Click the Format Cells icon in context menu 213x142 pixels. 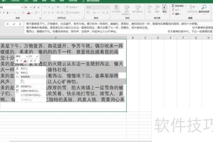point(17,91)
